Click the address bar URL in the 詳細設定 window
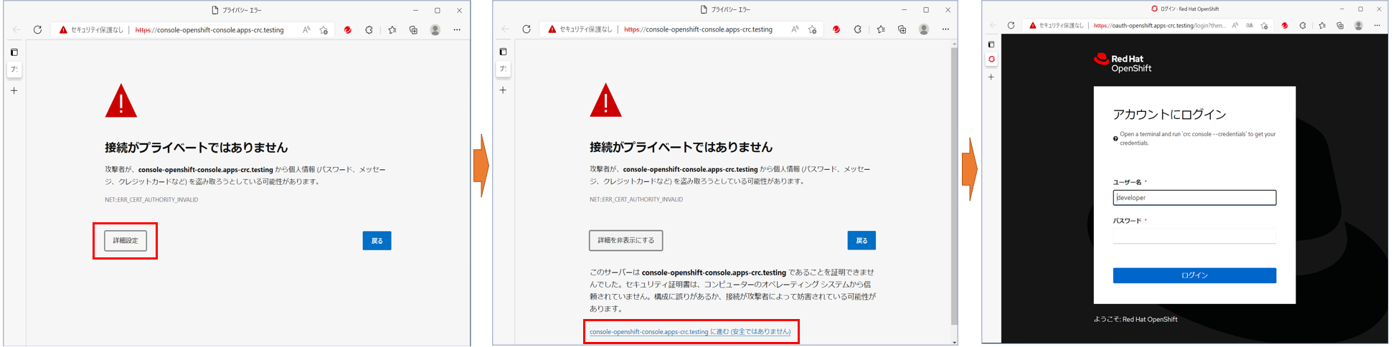This screenshot has width=1393, height=347. click(x=209, y=30)
